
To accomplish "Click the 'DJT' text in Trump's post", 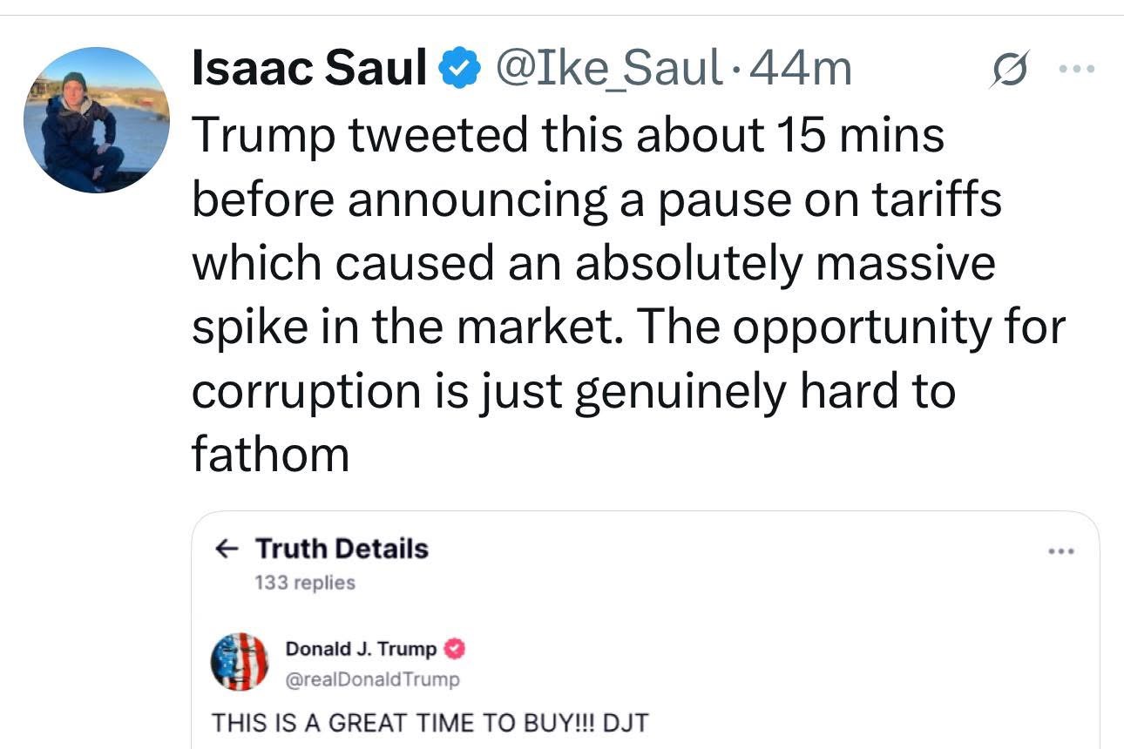I will 628,722.
